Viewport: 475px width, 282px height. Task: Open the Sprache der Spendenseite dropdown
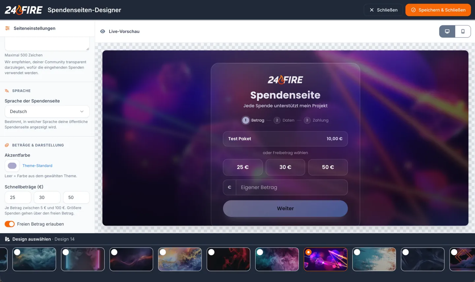click(x=47, y=111)
